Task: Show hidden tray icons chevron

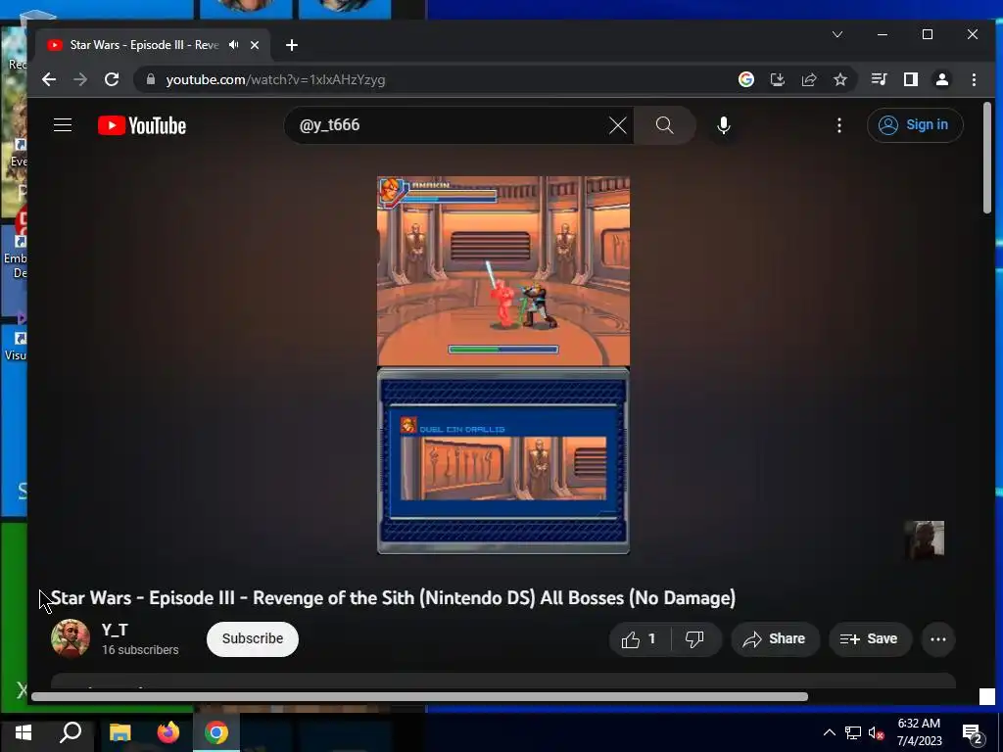Action: click(x=829, y=732)
